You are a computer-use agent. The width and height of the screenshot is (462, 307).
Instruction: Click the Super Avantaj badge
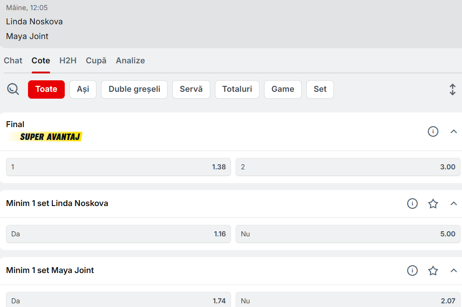coord(51,136)
